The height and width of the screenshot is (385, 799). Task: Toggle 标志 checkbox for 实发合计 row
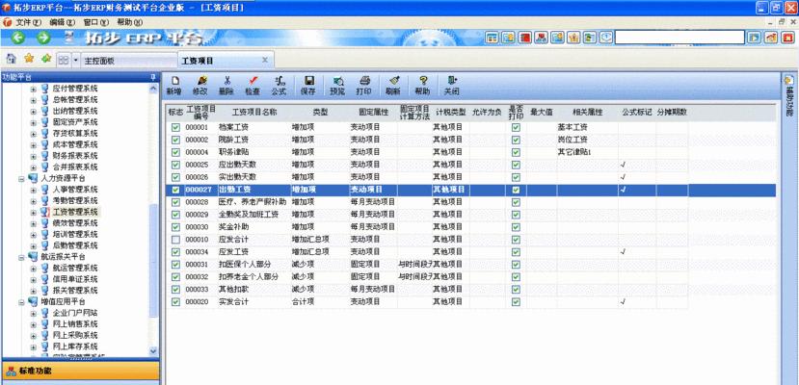point(175,301)
